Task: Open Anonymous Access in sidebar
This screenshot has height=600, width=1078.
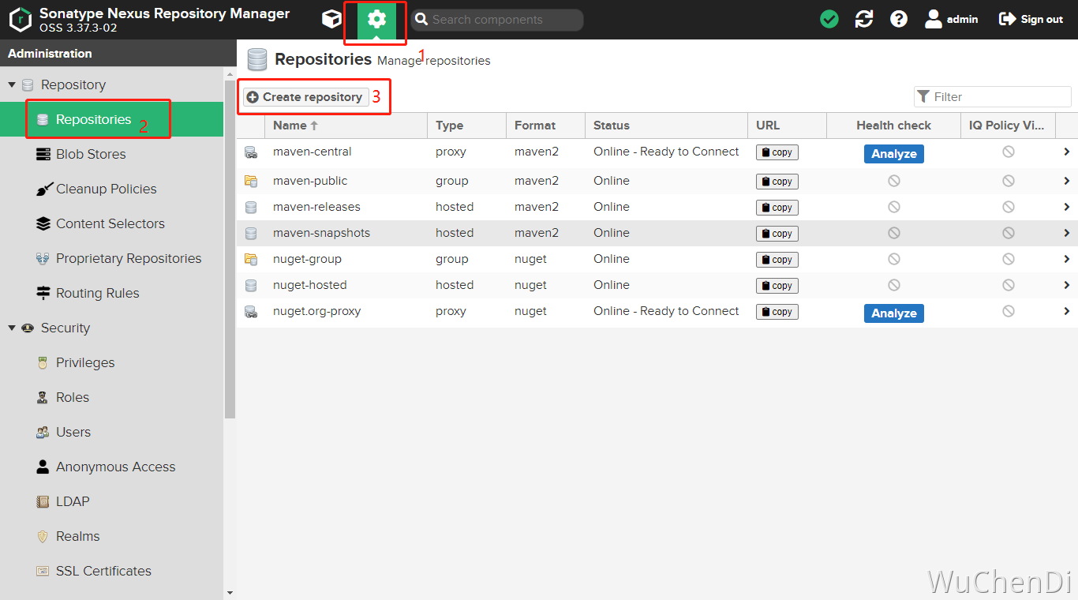Action: coord(112,467)
